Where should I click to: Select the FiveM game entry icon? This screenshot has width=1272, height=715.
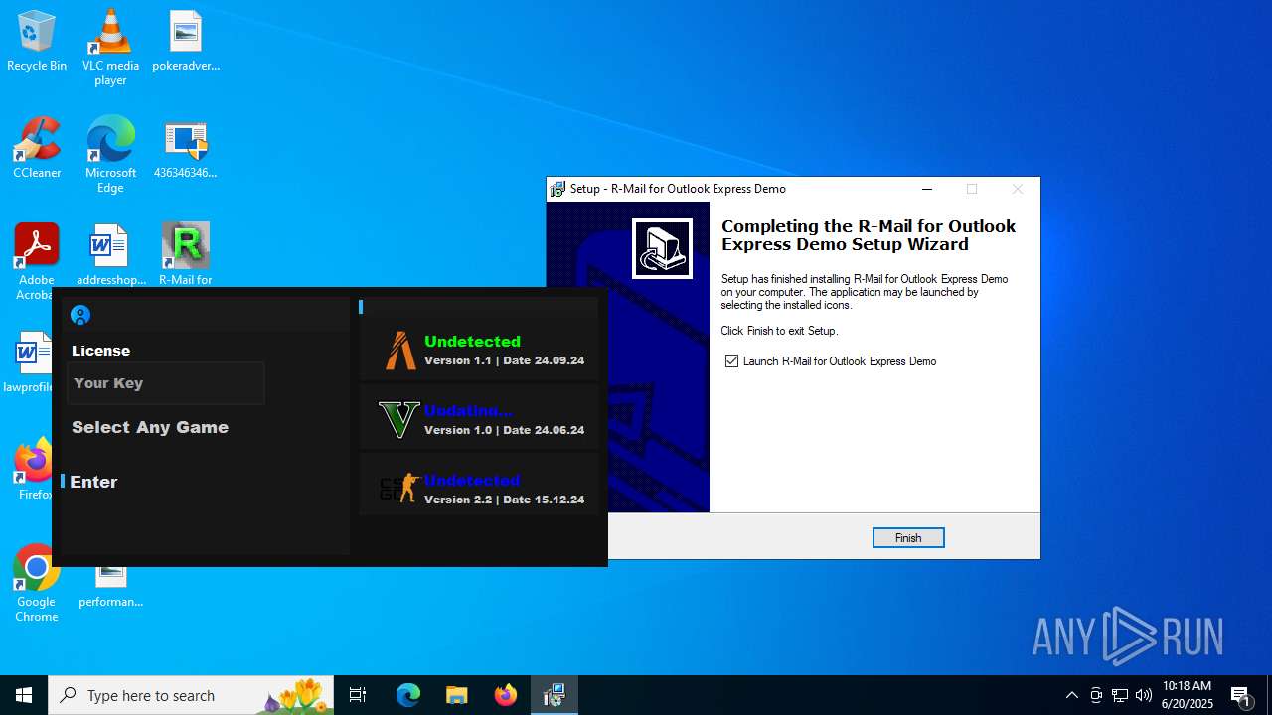(400, 351)
